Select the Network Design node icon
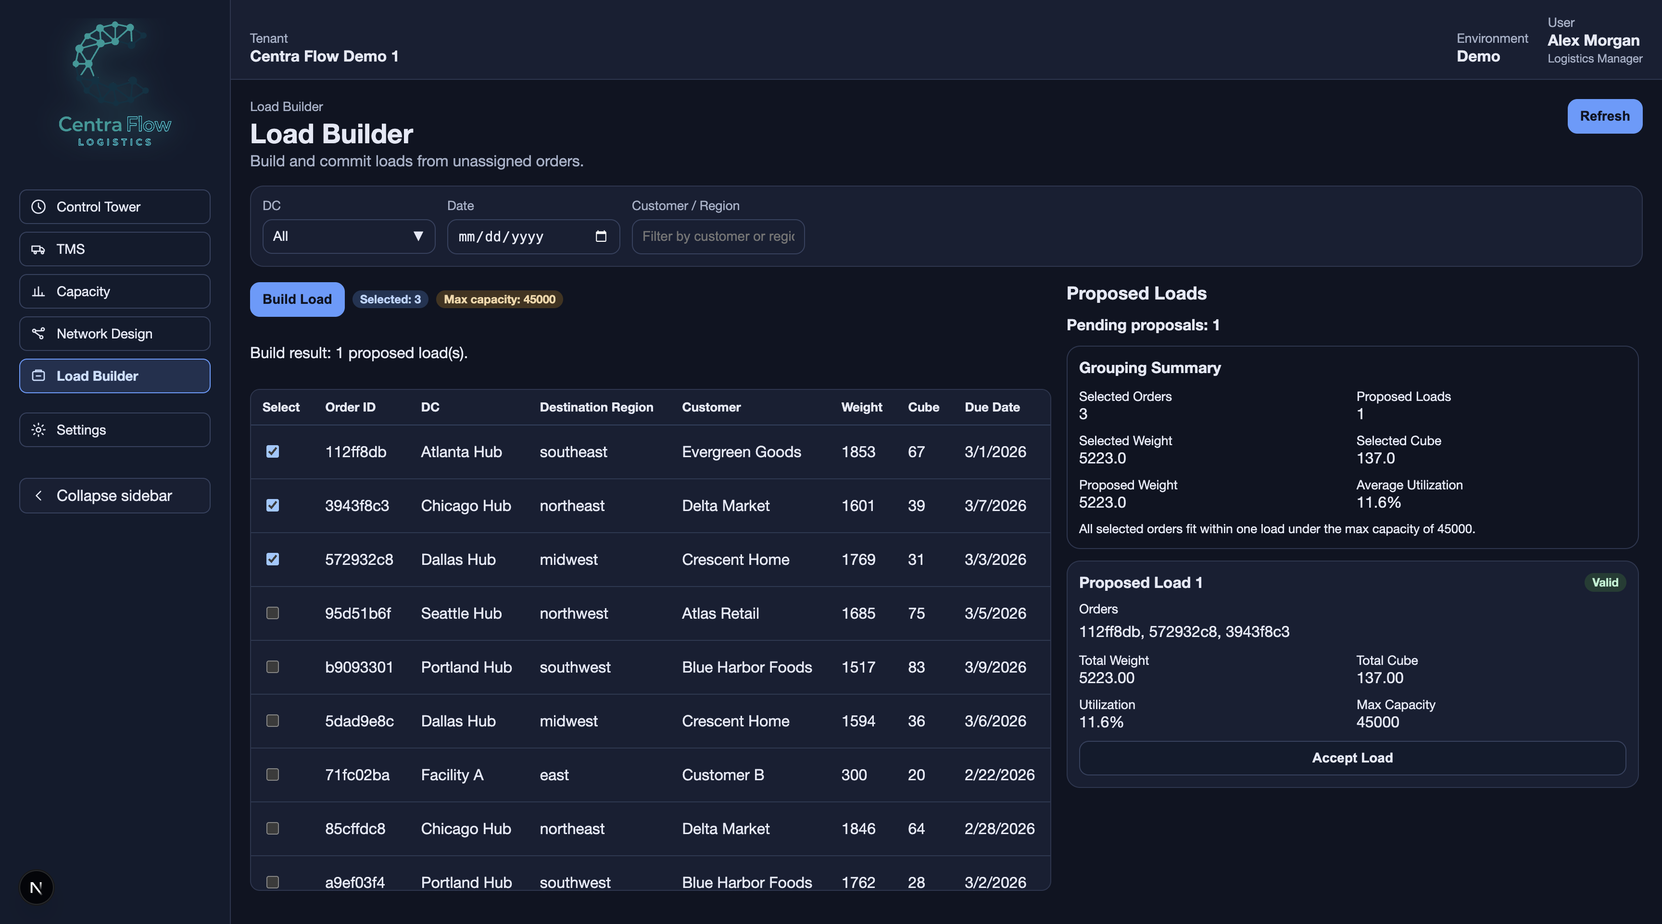The height and width of the screenshot is (924, 1662). pyautogui.click(x=38, y=333)
